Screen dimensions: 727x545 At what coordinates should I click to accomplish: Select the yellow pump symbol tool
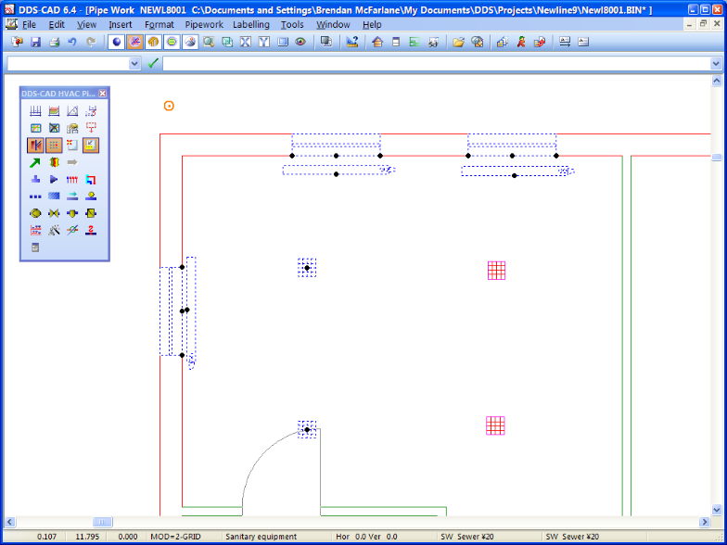[35, 213]
